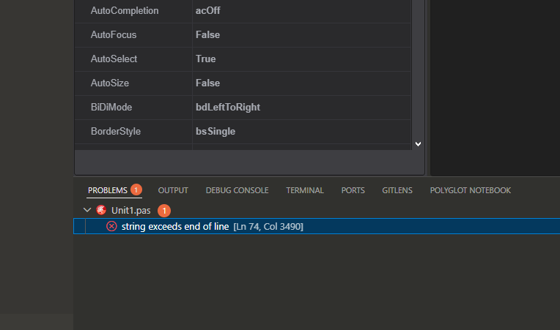Toggle the AutoSelect value True

[205, 59]
